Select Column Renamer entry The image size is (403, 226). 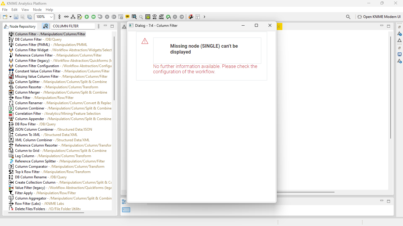pos(60,103)
